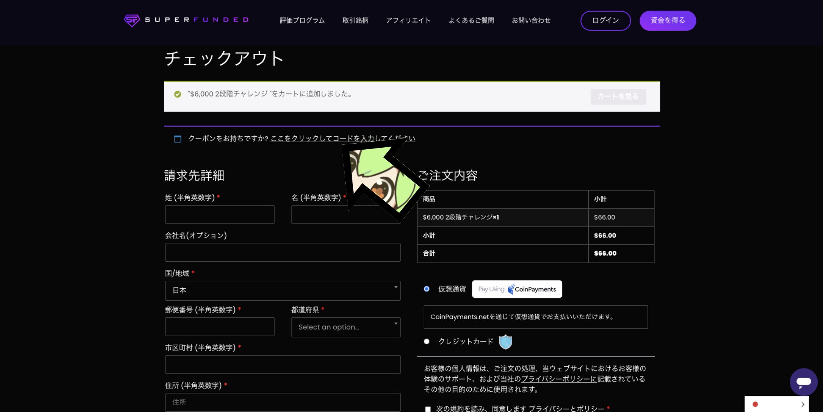
Task: Click the 郵便番号 postal code field
Action: pyautogui.click(x=220, y=327)
